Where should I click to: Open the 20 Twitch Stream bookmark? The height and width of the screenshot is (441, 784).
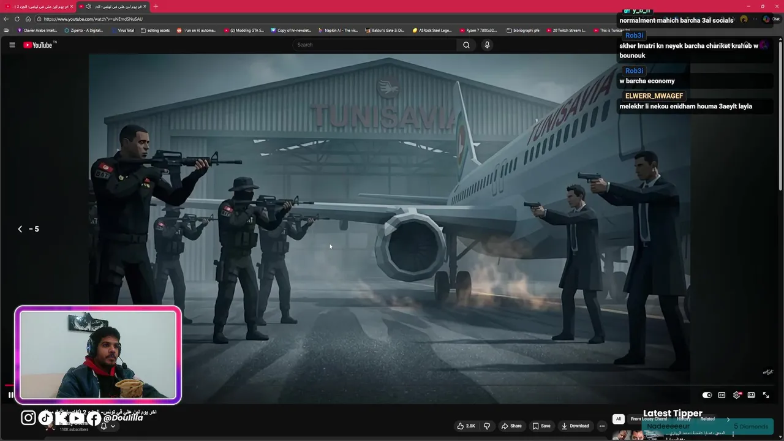[x=565, y=30]
